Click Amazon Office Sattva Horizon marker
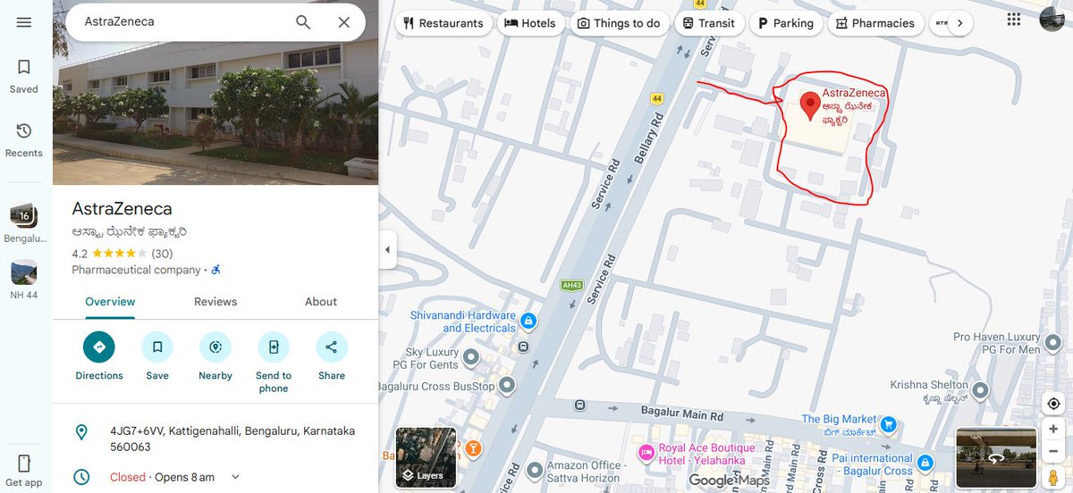Screen dimensions: 1073x493 [535, 469]
